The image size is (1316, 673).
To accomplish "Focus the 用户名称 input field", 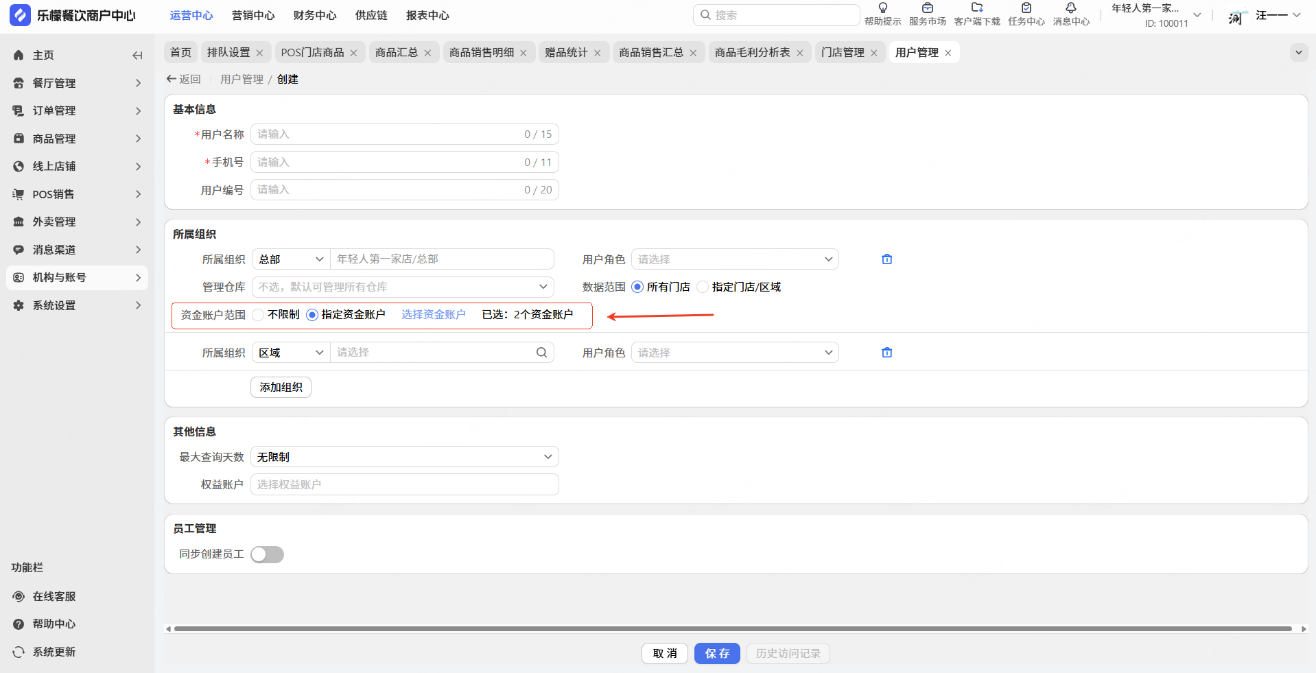I will coord(405,134).
